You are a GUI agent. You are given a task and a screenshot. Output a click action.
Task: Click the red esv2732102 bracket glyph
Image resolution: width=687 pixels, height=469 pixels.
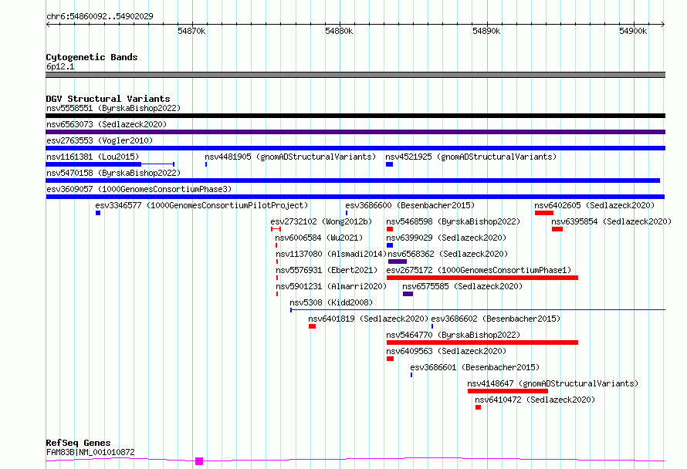[276, 229]
